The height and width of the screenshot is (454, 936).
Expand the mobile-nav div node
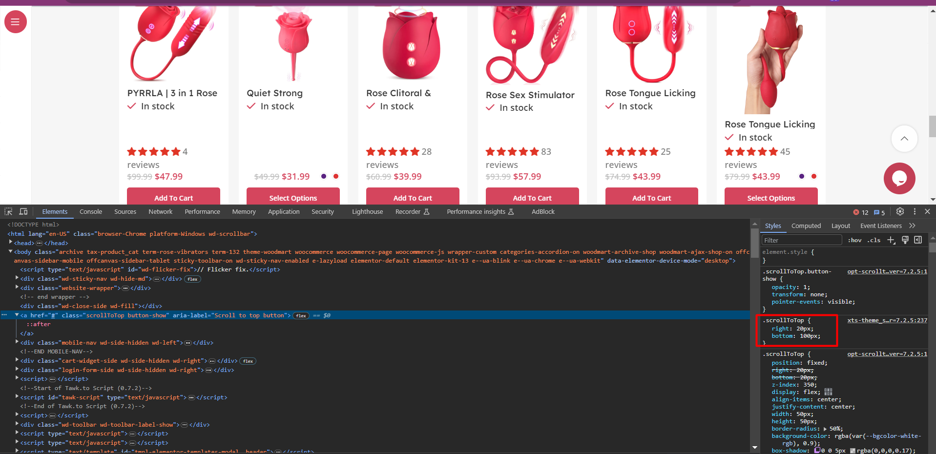click(x=17, y=343)
